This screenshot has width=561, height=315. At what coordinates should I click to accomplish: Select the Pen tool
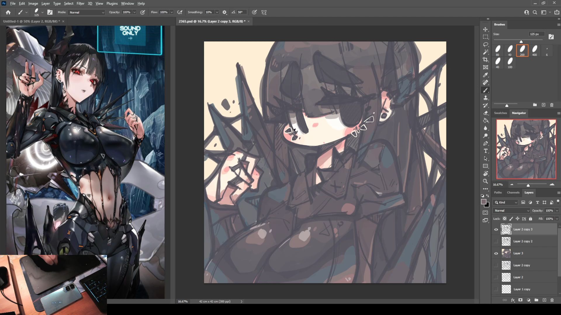[x=485, y=143]
